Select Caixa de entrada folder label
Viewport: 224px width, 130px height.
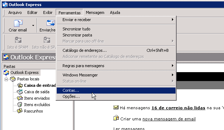pos(40,85)
